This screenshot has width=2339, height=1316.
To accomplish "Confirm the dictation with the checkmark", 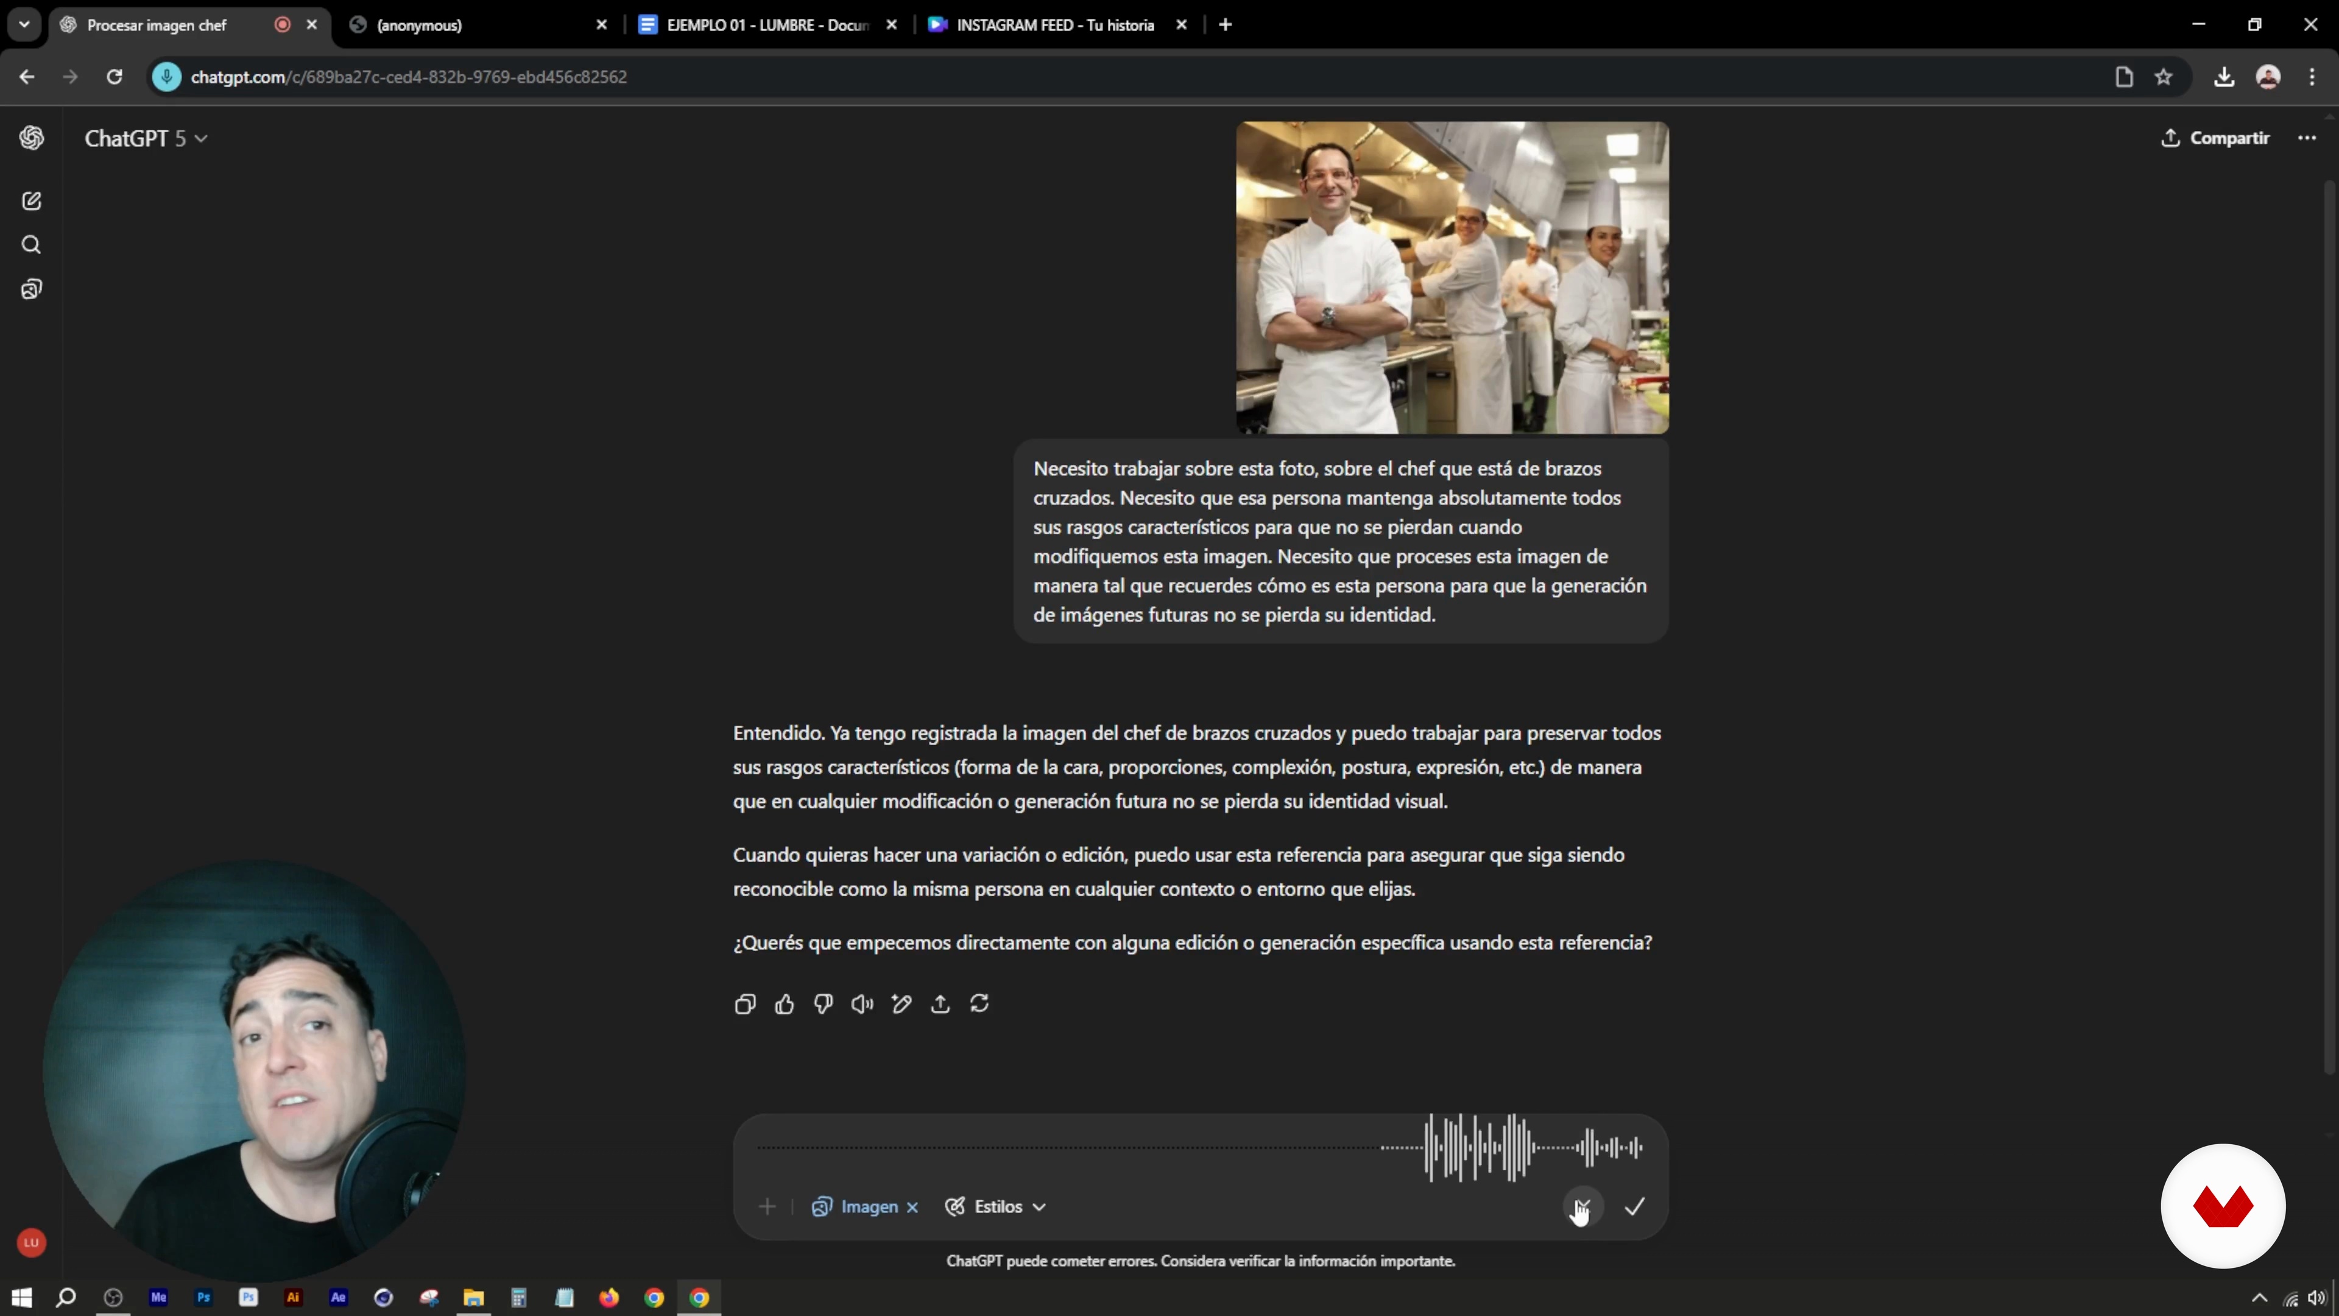I will point(1634,1207).
